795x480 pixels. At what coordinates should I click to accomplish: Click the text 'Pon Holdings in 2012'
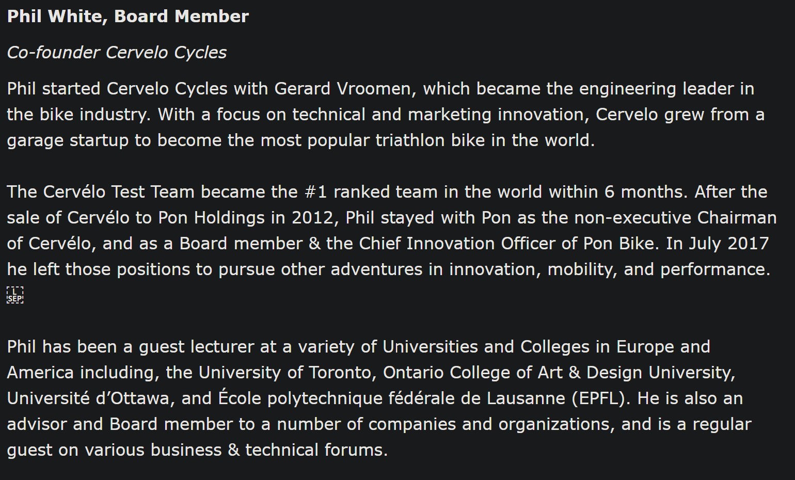click(x=247, y=218)
